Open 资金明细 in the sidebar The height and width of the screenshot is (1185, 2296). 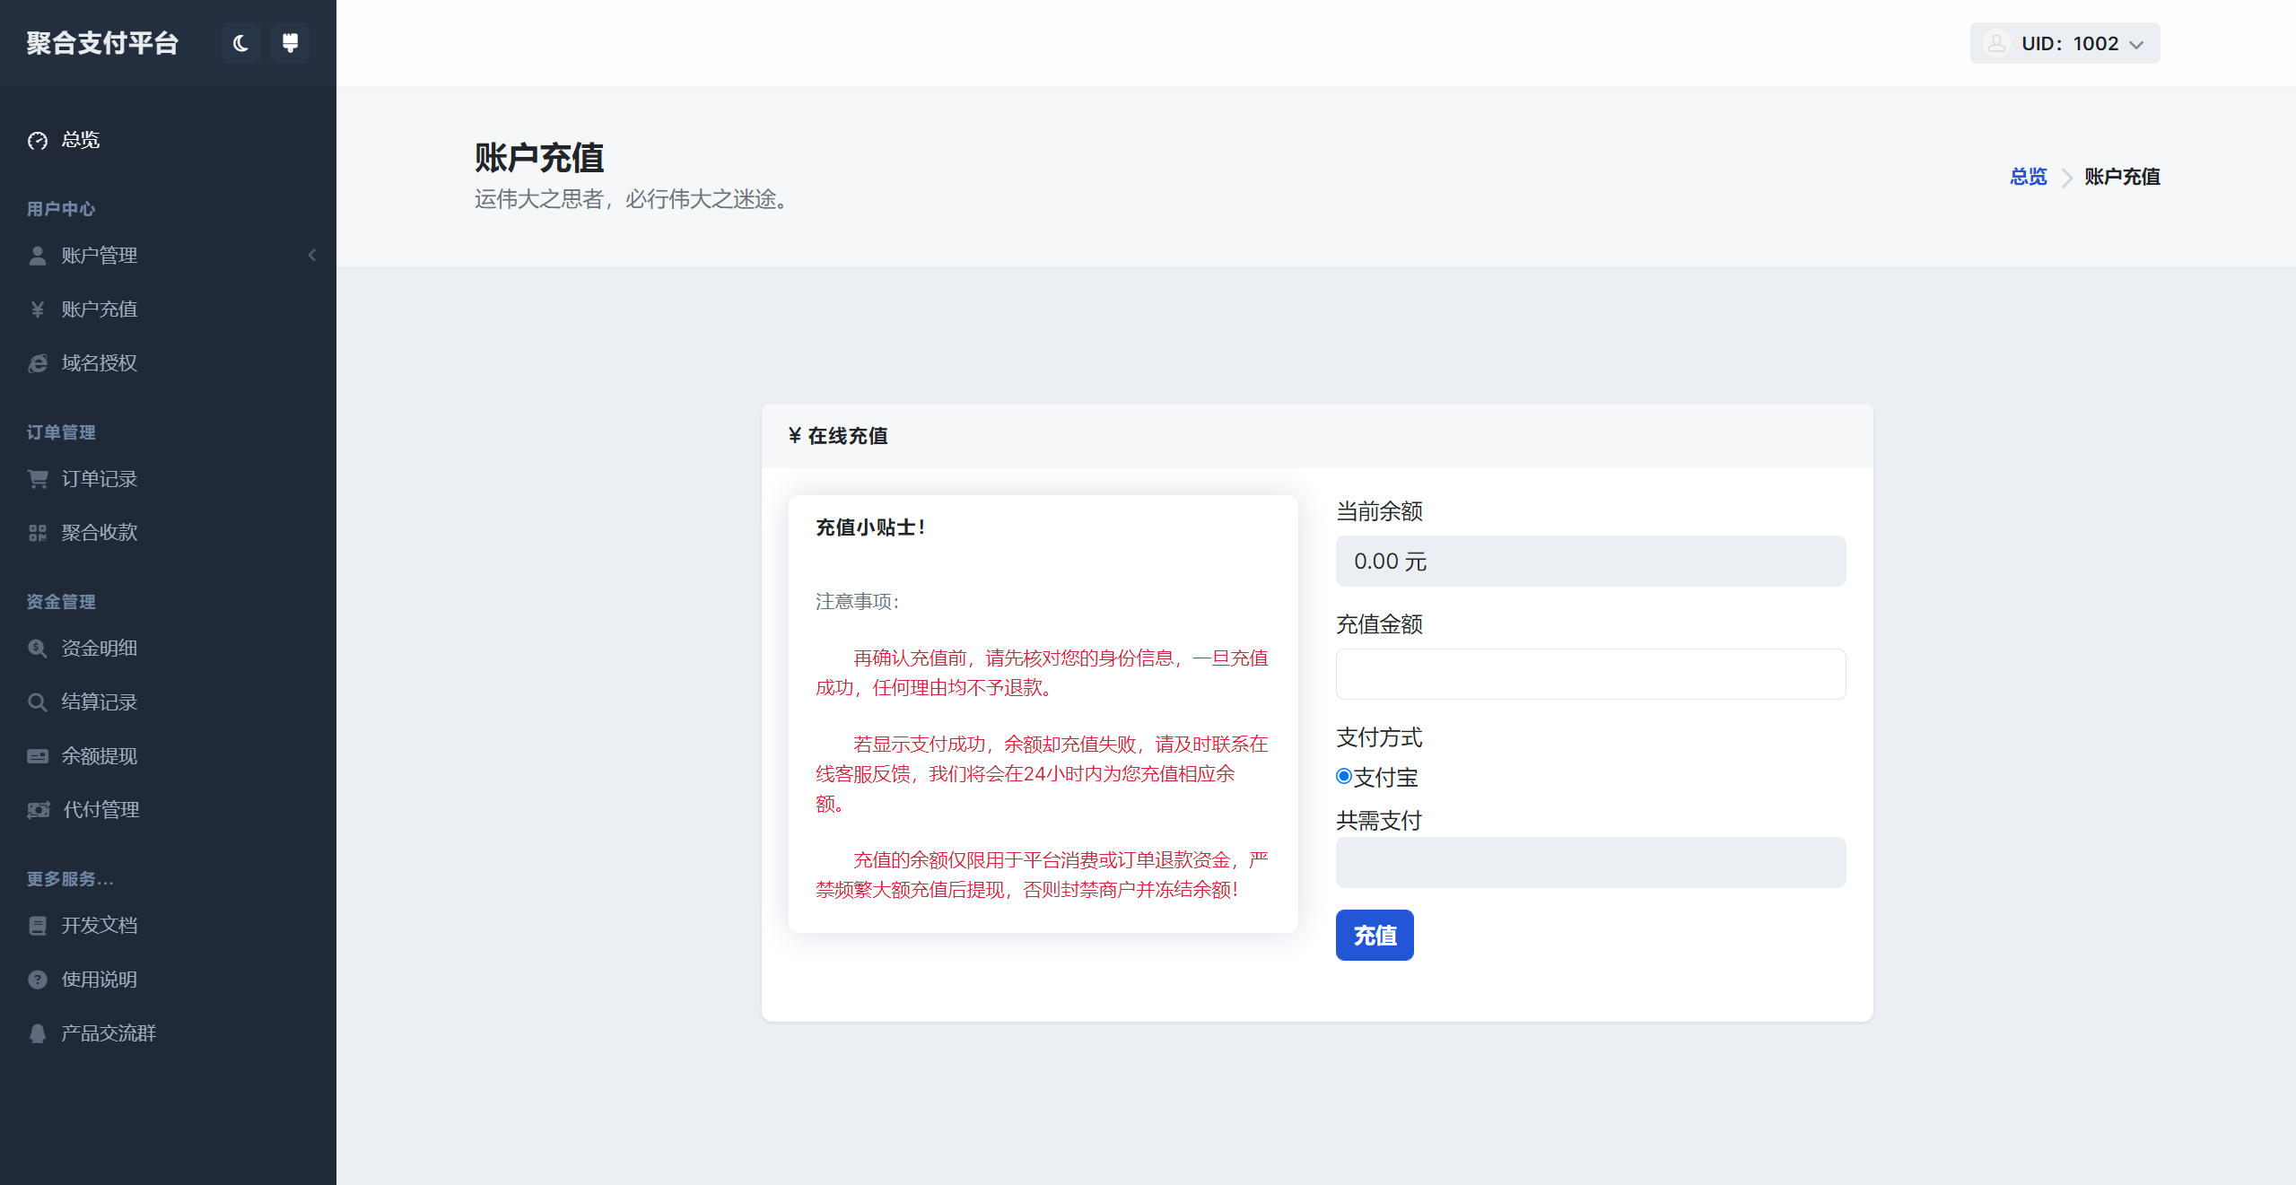click(x=99, y=649)
